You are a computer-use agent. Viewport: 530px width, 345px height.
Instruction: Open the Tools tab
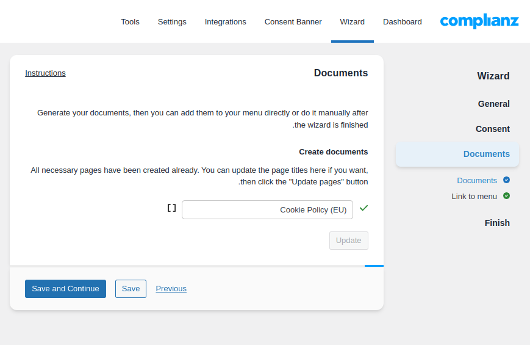(x=130, y=21)
